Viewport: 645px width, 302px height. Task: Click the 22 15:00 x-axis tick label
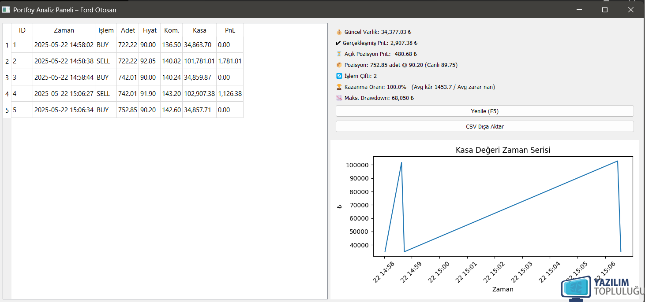(x=439, y=273)
